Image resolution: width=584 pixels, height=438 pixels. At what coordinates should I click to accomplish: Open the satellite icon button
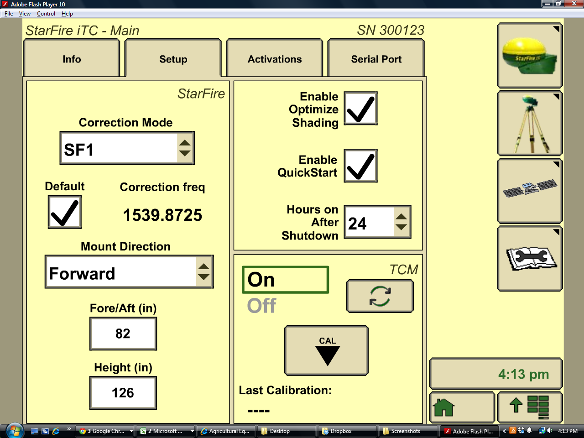tap(529, 191)
